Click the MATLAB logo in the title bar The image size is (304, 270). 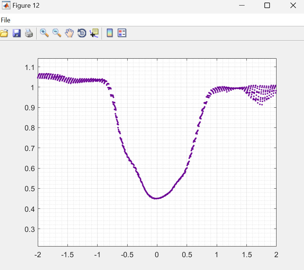[x=6, y=5]
